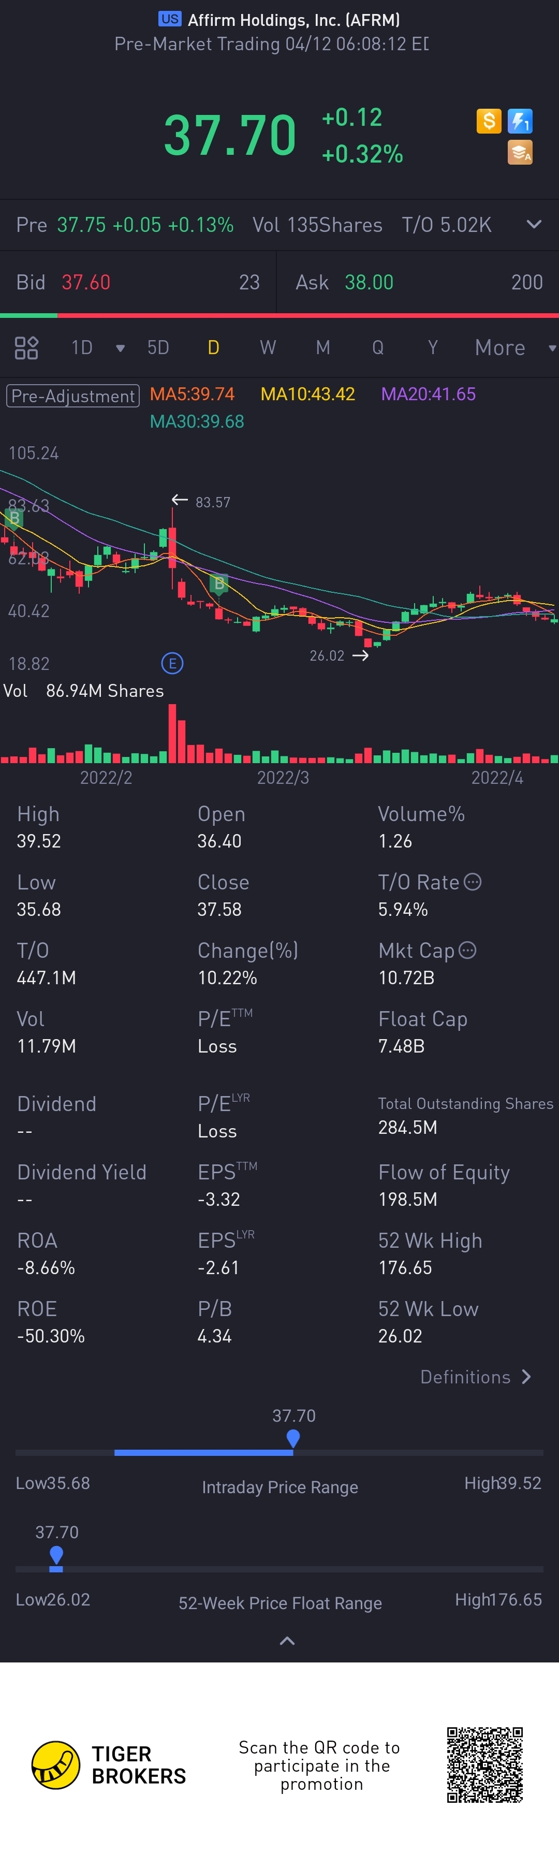
Task: Select the M monthly chart tab
Action: click(x=322, y=348)
